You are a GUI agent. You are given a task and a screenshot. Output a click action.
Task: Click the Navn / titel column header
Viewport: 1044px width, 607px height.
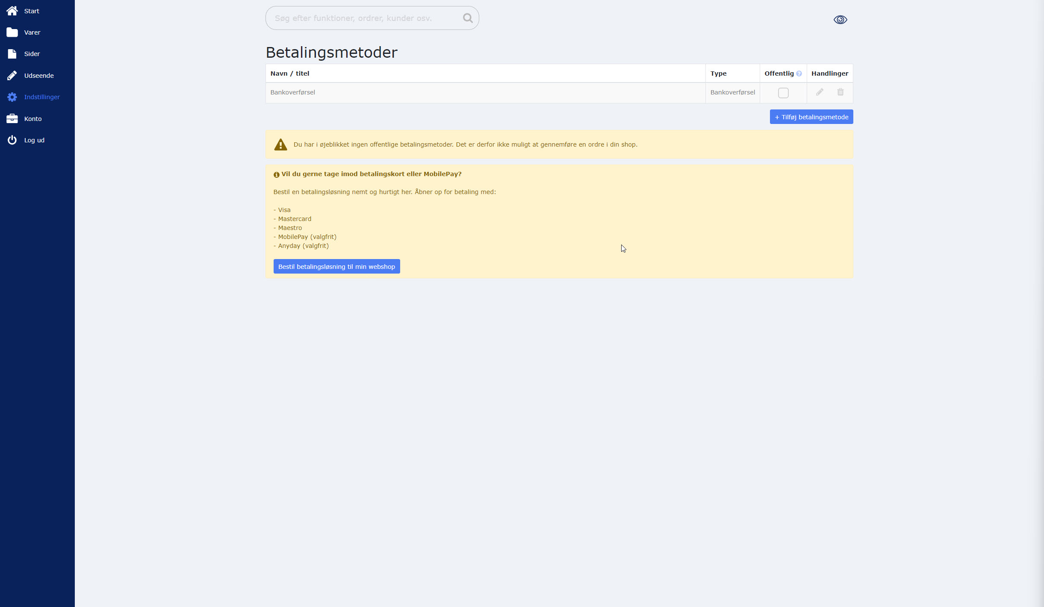point(289,74)
